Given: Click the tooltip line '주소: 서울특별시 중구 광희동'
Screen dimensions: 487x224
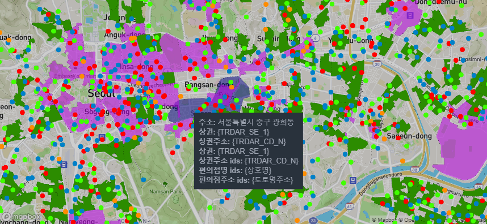Looking at the screenshot, I should click(246, 122).
